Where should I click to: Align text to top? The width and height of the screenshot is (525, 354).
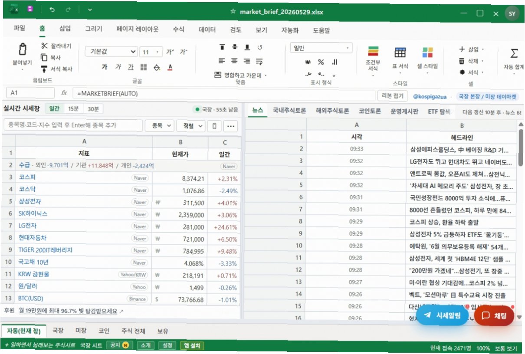(x=222, y=47)
